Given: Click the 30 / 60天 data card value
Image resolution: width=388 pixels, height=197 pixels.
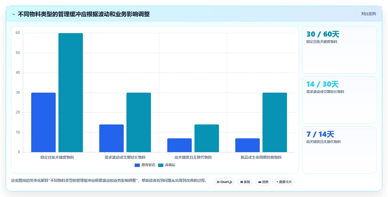Looking at the screenshot, I should tap(323, 34).
